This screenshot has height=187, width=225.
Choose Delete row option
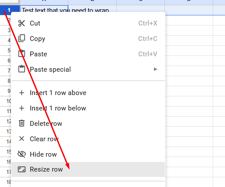[88, 124]
